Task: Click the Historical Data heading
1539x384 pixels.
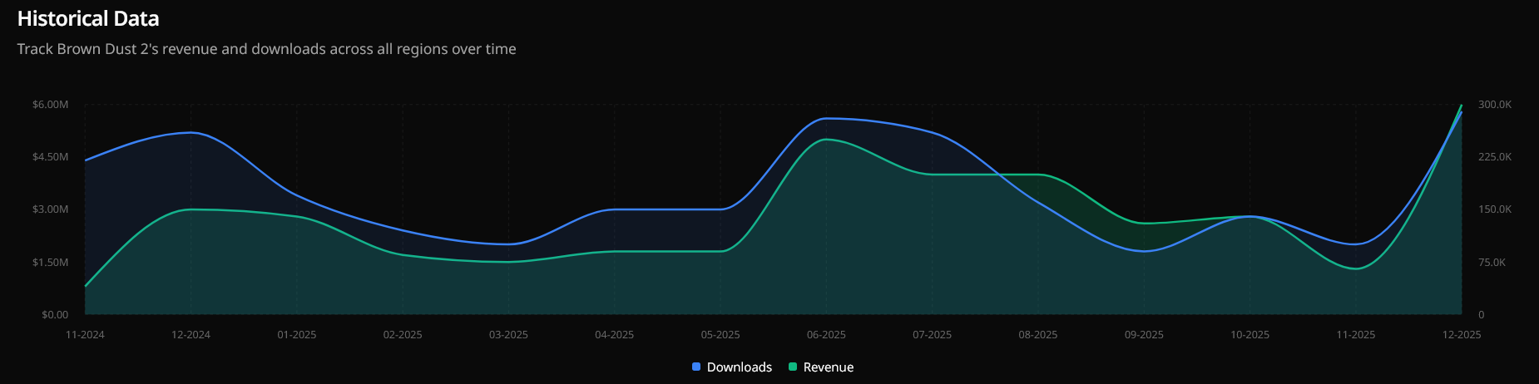Action: click(x=88, y=18)
